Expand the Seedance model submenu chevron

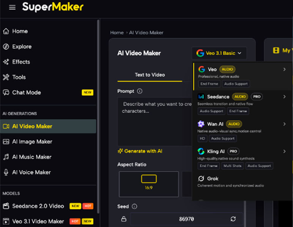(284, 96)
